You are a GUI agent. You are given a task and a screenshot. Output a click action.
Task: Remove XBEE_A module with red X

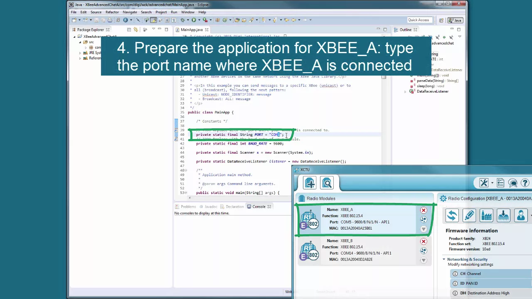424,210
